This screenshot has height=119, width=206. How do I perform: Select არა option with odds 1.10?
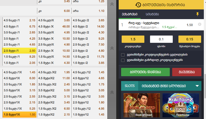coord(89,11)
